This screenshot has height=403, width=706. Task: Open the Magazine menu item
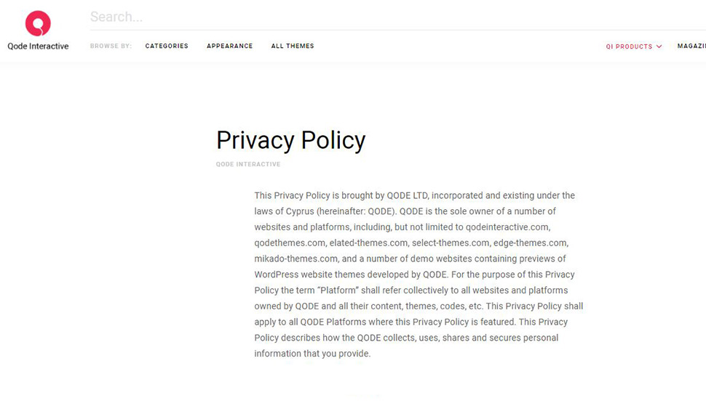coord(691,46)
